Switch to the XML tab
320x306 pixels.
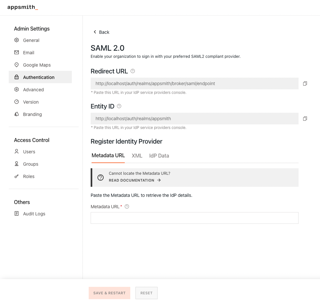pos(137,156)
